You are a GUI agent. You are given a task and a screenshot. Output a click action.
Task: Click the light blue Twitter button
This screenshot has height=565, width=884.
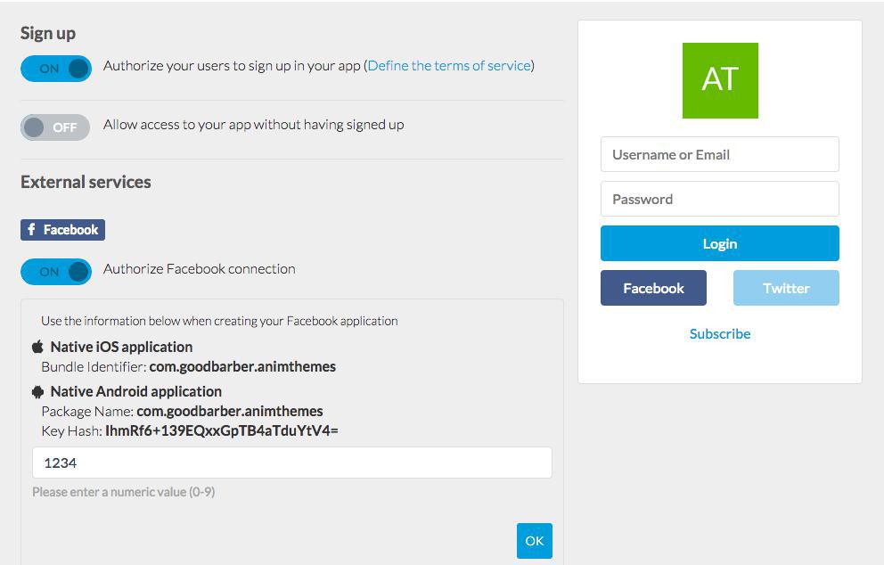785,288
